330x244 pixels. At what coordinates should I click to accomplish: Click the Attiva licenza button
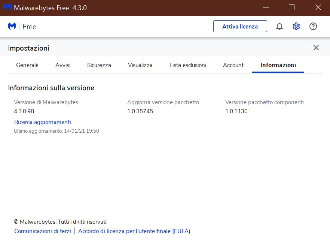(240, 26)
